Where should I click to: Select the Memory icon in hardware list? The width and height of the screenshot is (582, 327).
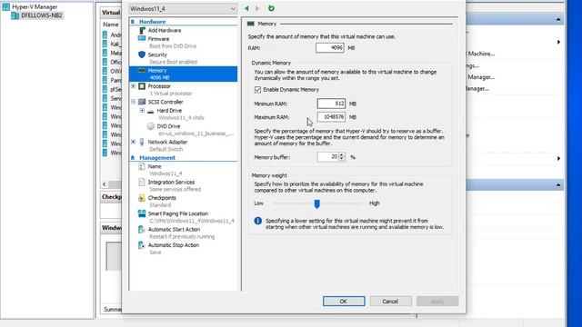click(x=142, y=71)
